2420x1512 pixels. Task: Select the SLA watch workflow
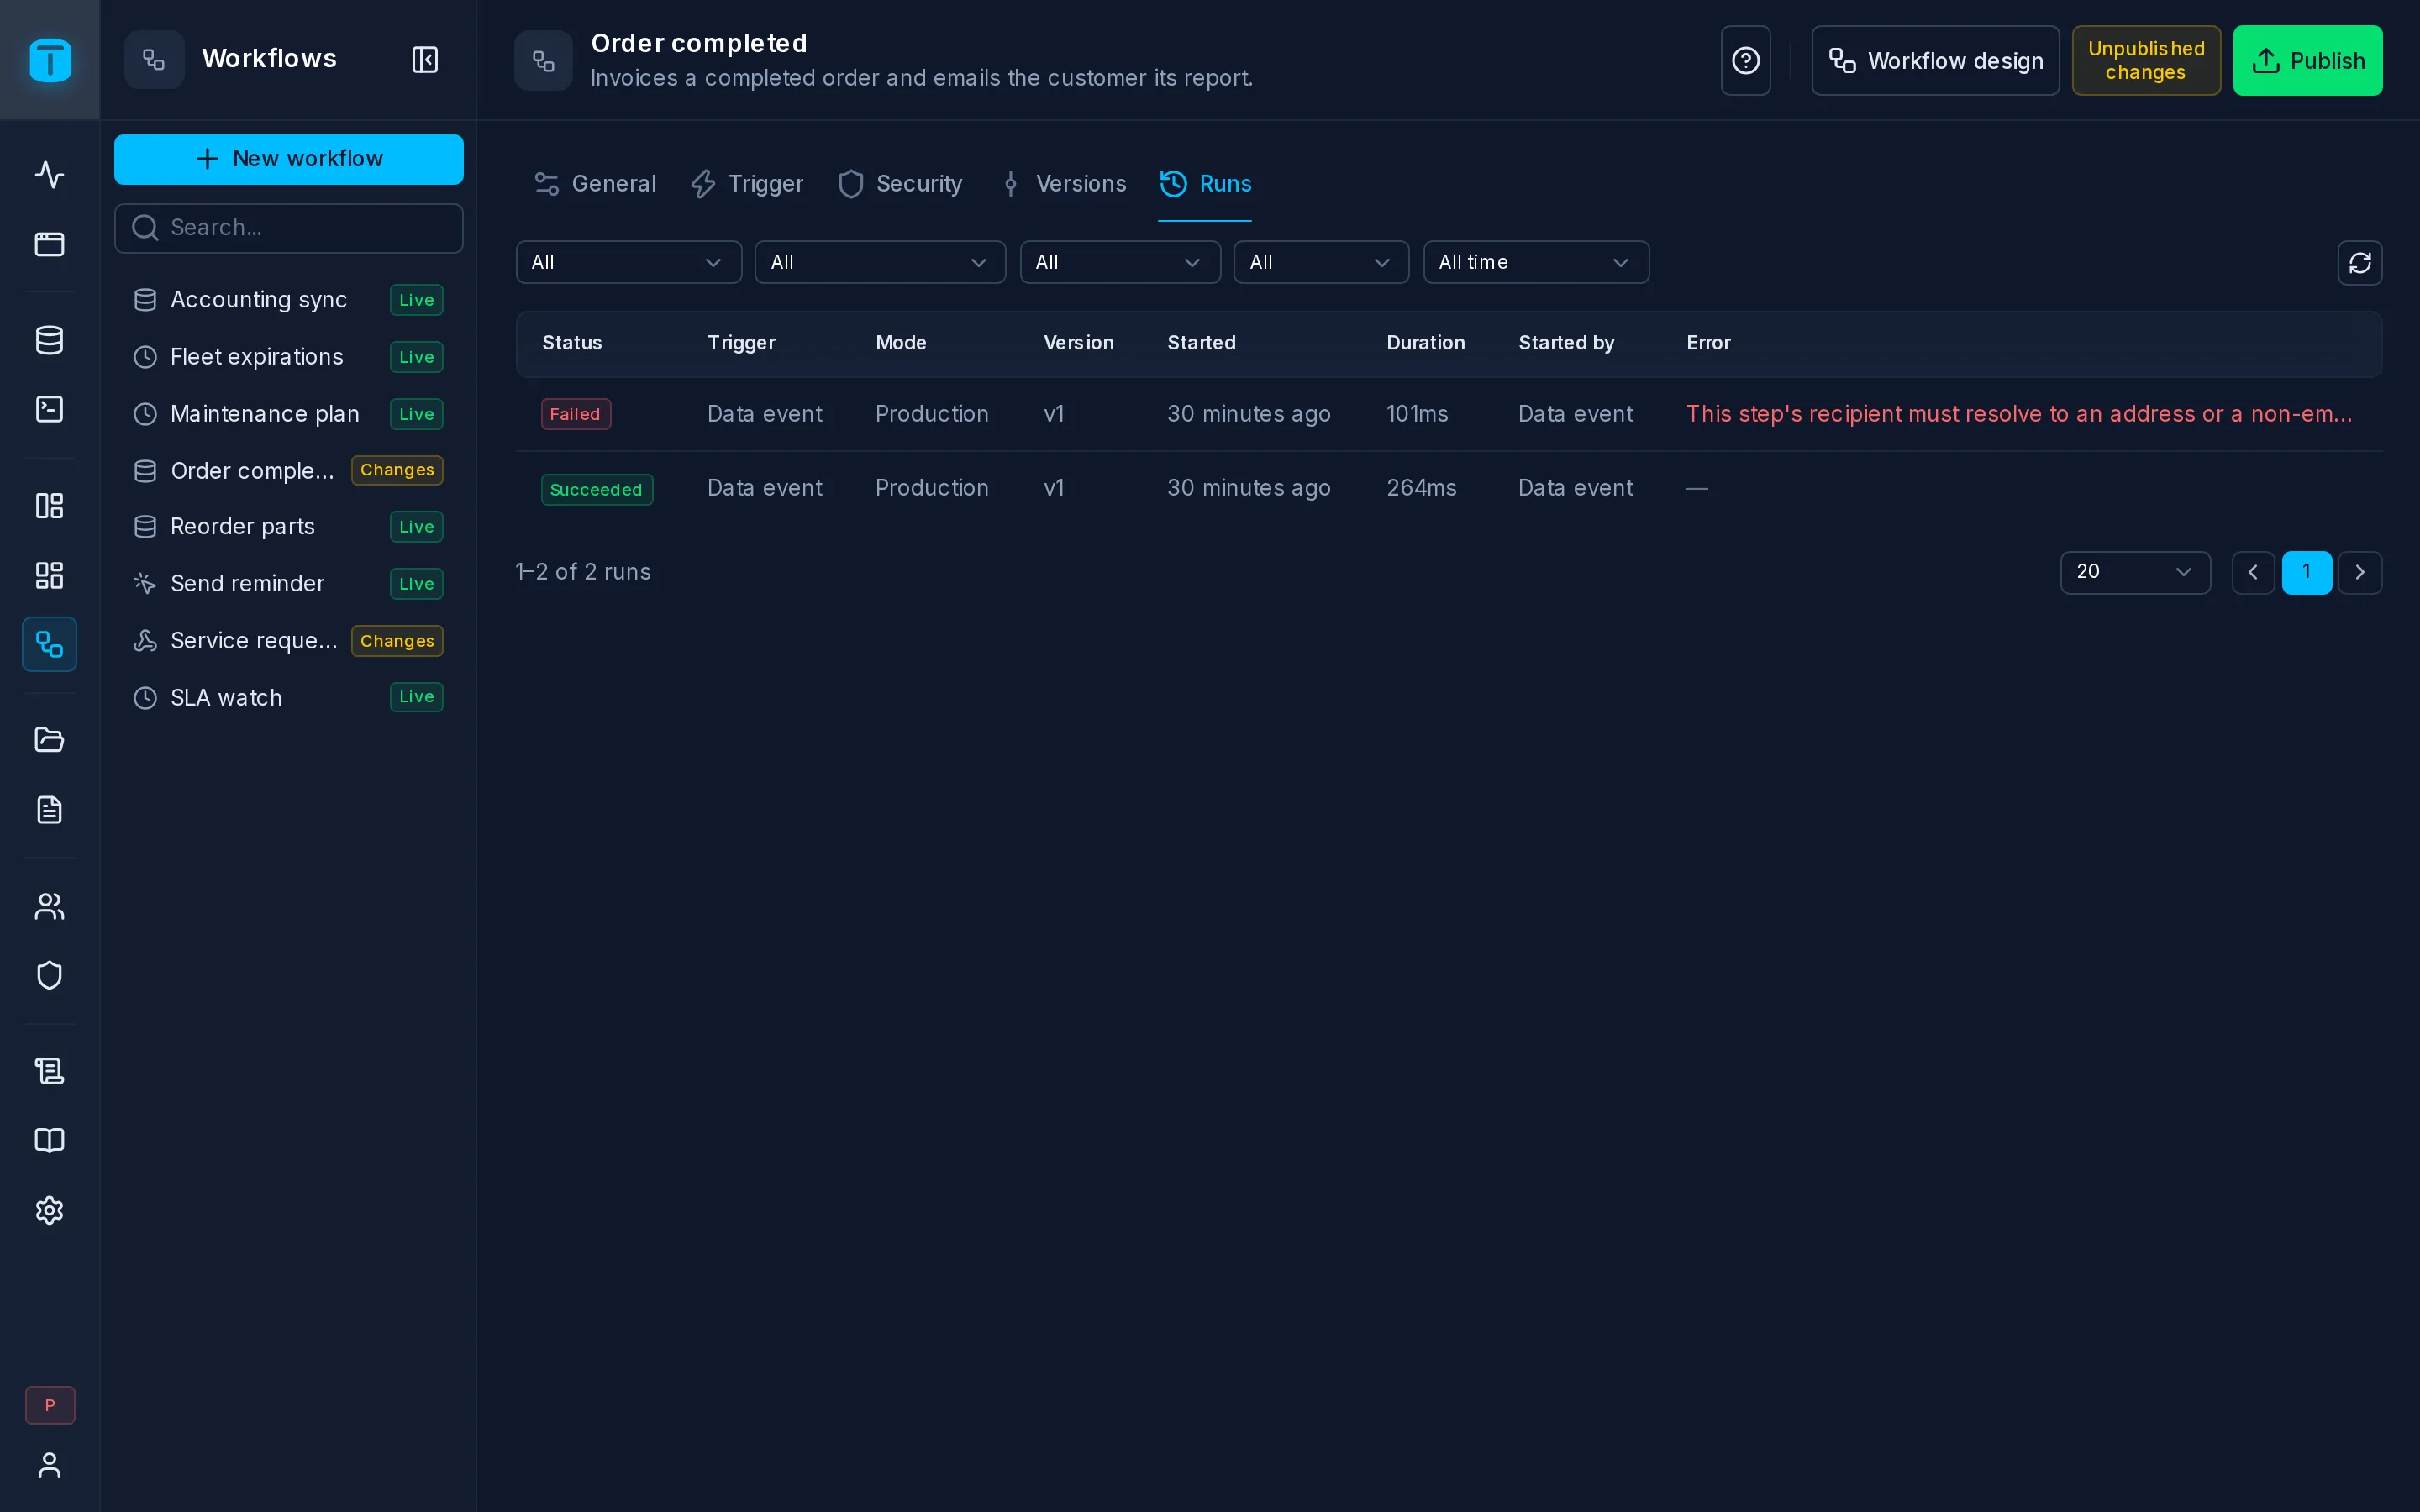[289, 697]
